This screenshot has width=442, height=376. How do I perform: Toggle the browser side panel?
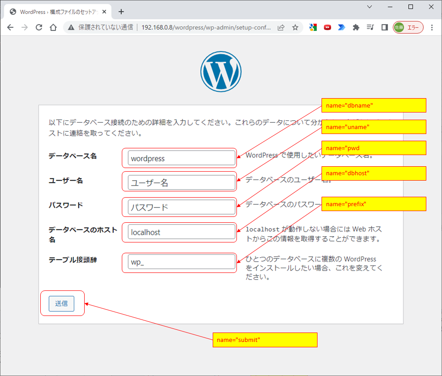[x=385, y=27]
